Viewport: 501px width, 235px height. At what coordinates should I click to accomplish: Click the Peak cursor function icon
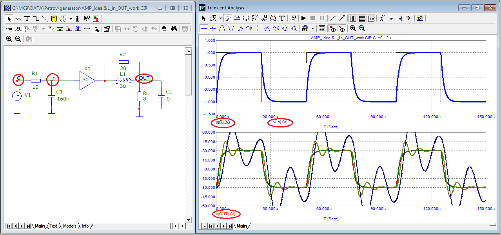click(222, 29)
